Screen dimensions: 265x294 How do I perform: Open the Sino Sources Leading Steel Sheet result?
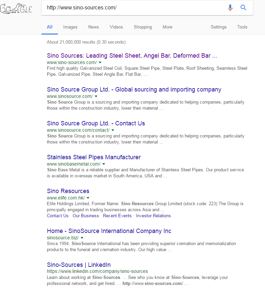point(132,56)
